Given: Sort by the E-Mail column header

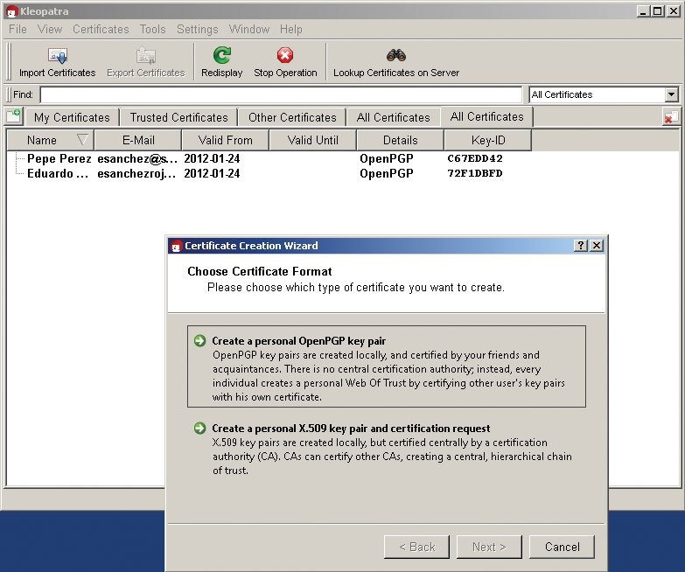Looking at the screenshot, I should 138,140.
